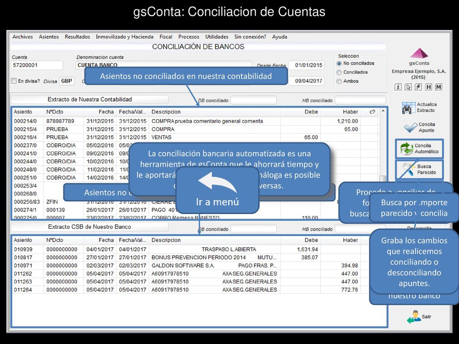Click 'Extracto CSB de Nuestro Banco' header button
Image resolution: width=459 pixels, height=344 pixels.
(x=90, y=227)
